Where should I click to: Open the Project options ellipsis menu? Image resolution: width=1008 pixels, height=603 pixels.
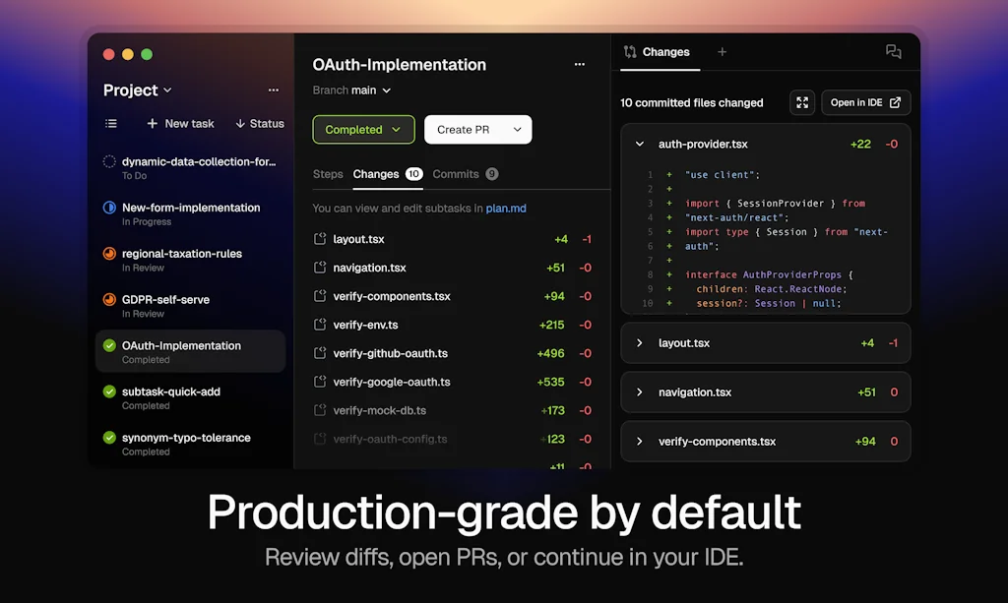click(274, 90)
